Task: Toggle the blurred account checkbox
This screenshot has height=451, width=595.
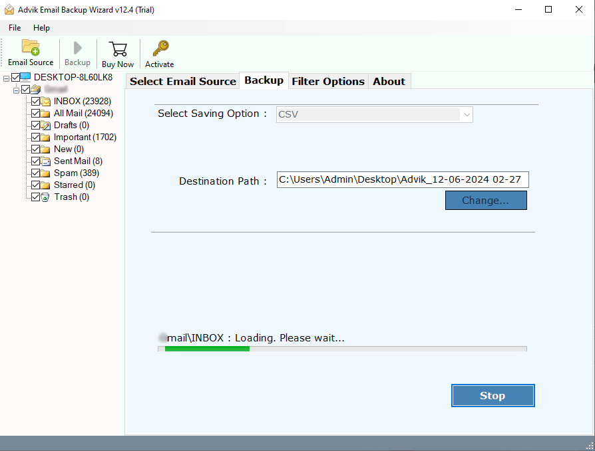Action: click(x=25, y=90)
